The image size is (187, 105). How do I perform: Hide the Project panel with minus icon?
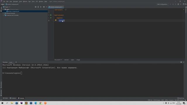pos(46,7)
